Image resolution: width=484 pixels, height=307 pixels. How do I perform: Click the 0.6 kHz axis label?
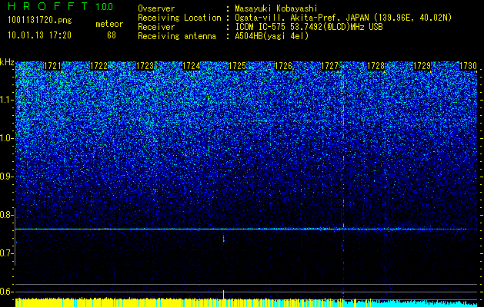tap(7, 292)
